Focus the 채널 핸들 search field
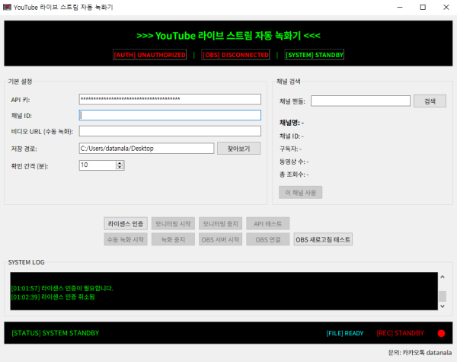The height and width of the screenshot is (362, 457). coord(360,101)
